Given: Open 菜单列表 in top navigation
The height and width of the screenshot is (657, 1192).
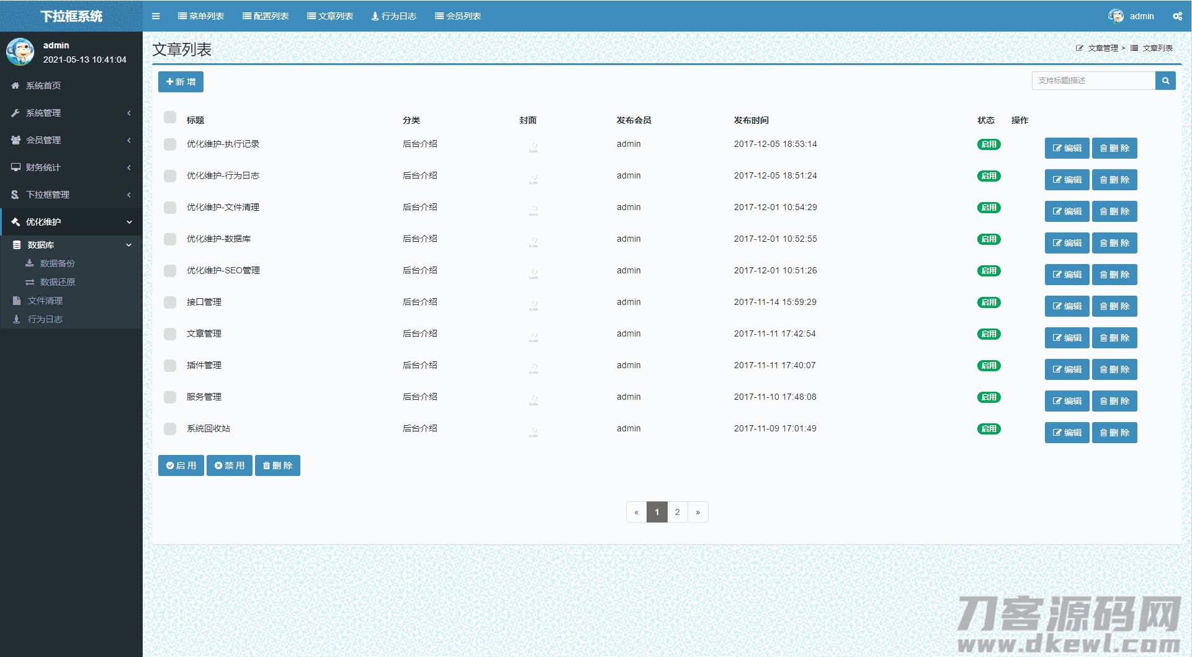Looking at the screenshot, I should coord(201,16).
